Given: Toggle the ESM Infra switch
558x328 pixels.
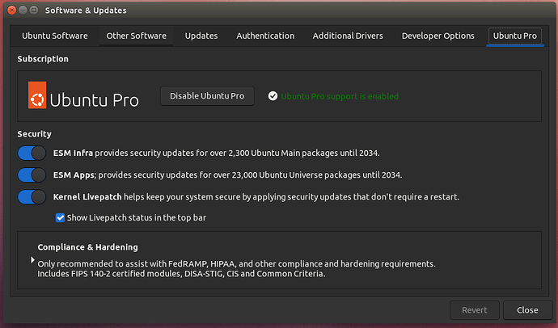Looking at the screenshot, I should click(32, 153).
